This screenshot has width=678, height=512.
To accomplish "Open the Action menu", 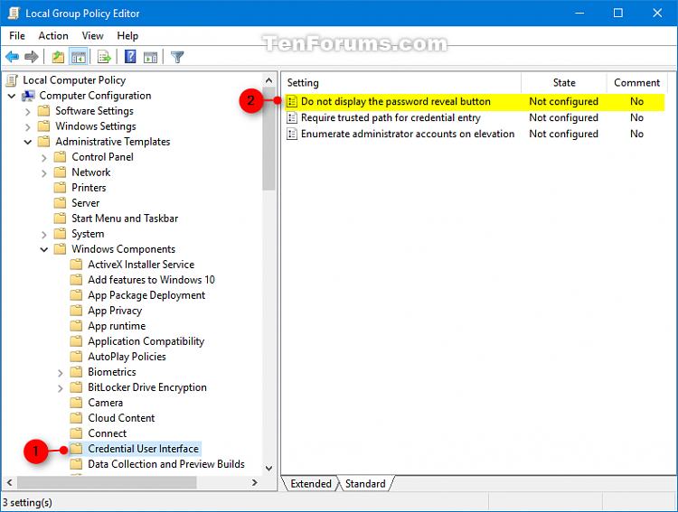I will pos(53,36).
